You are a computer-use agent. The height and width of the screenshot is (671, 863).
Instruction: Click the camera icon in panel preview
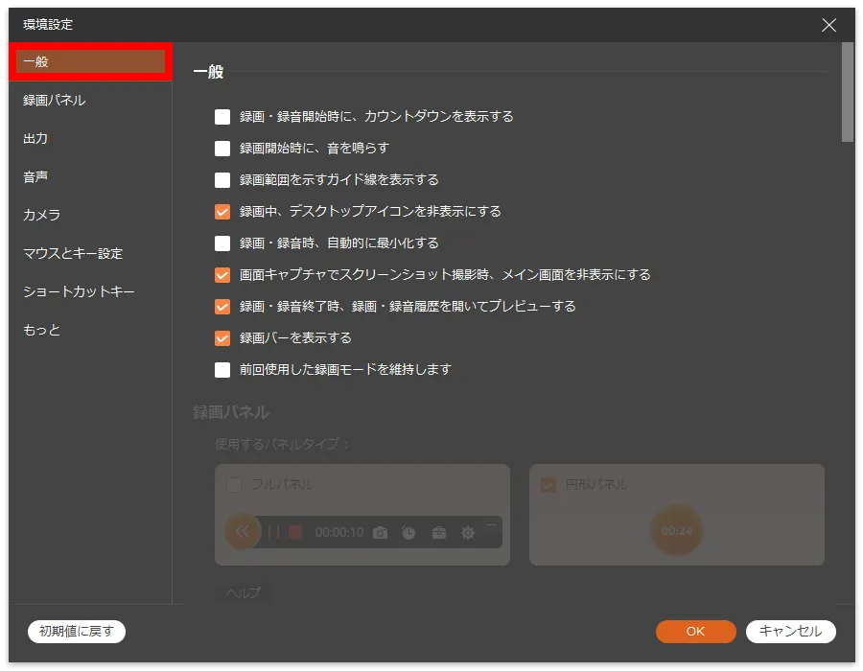tap(381, 532)
